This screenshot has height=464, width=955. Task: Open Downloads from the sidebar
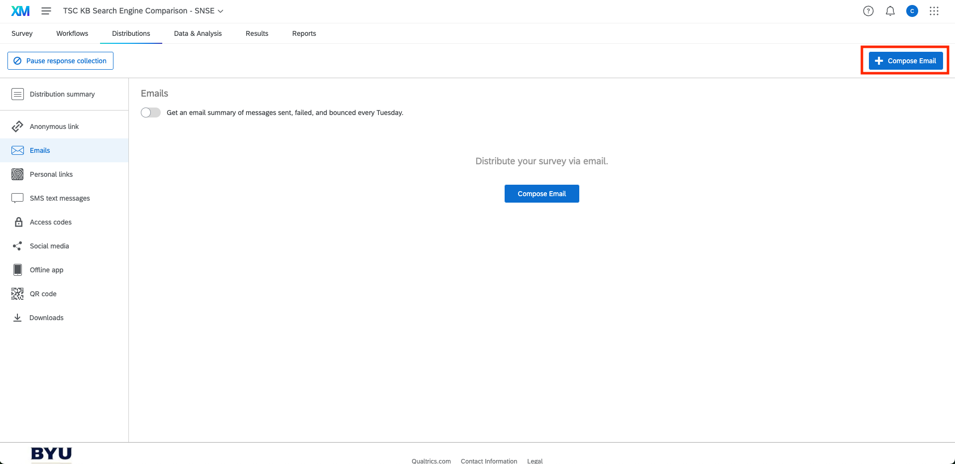point(46,318)
